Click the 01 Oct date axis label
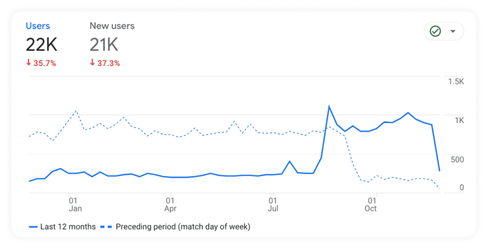487x248 pixels. [x=370, y=204]
